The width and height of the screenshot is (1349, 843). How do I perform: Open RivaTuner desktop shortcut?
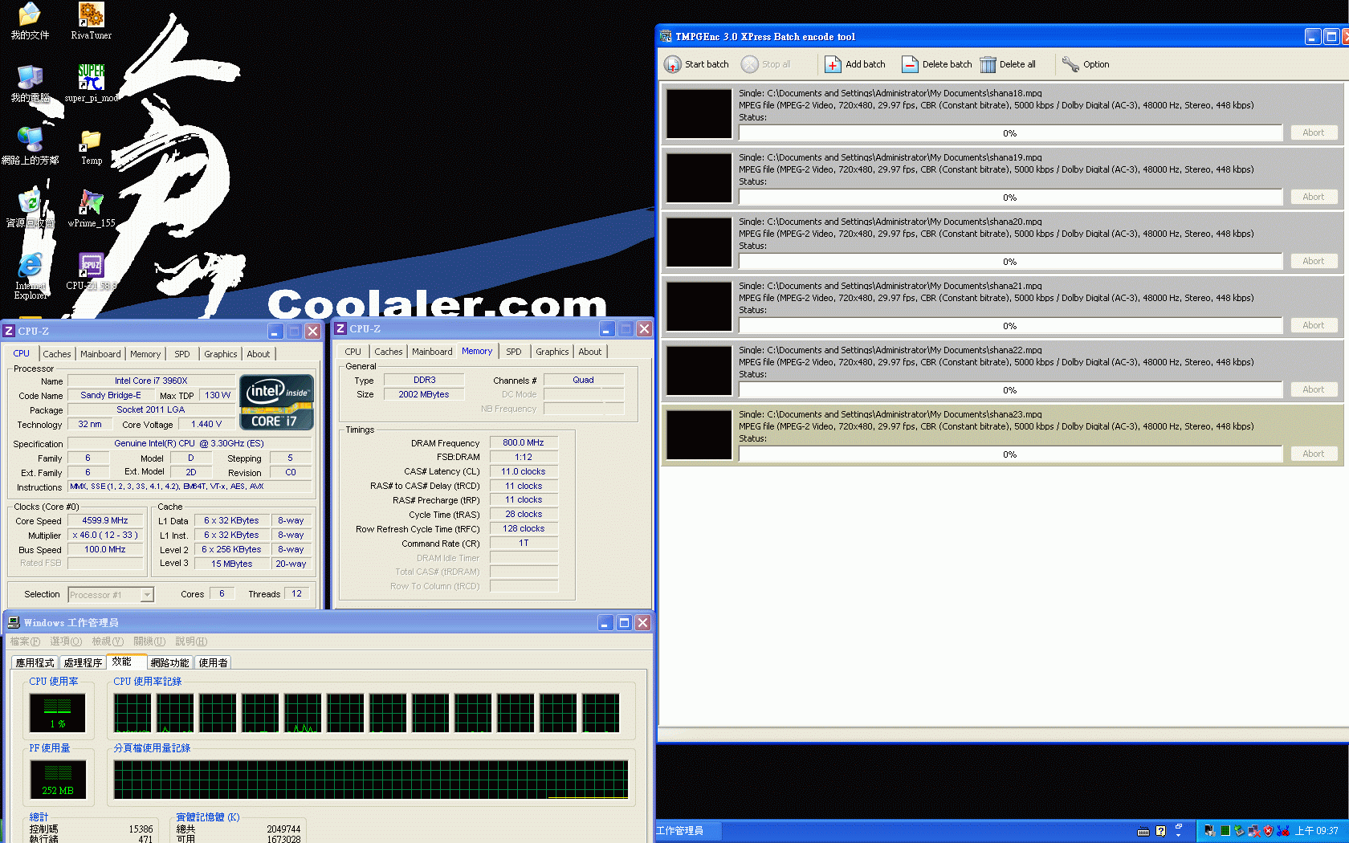[91, 14]
